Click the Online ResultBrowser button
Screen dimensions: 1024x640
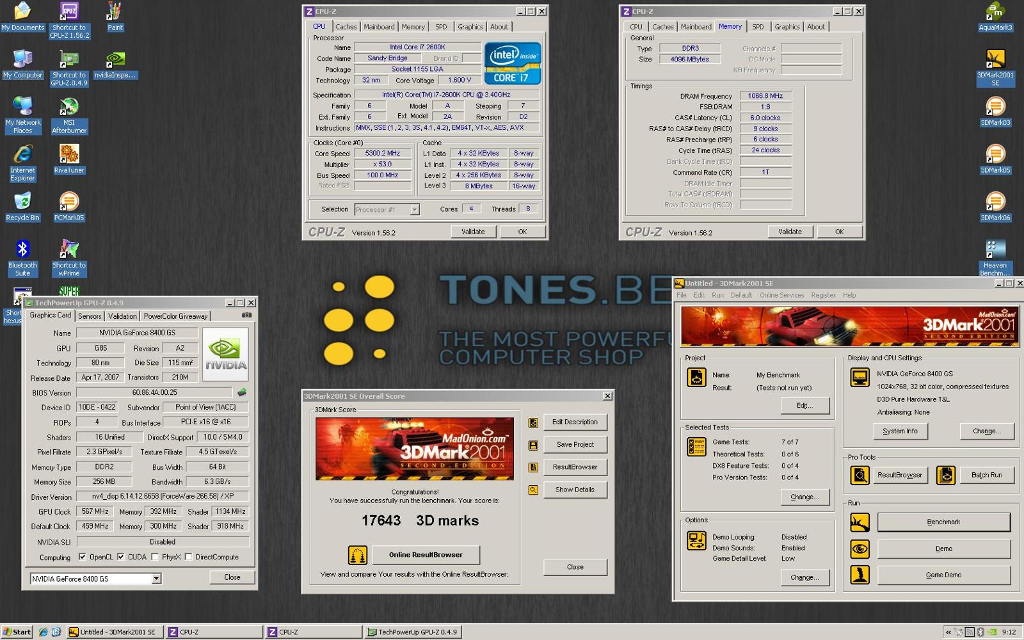point(426,555)
